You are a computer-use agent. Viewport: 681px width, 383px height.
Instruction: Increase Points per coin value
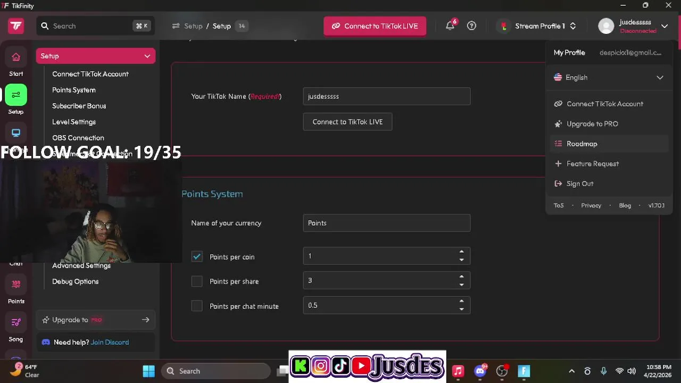pos(461,252)
